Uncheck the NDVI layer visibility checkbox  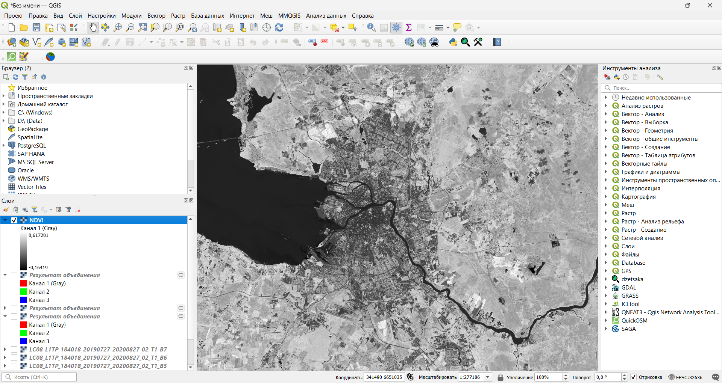pyautogui.click(x=14, y=220)
